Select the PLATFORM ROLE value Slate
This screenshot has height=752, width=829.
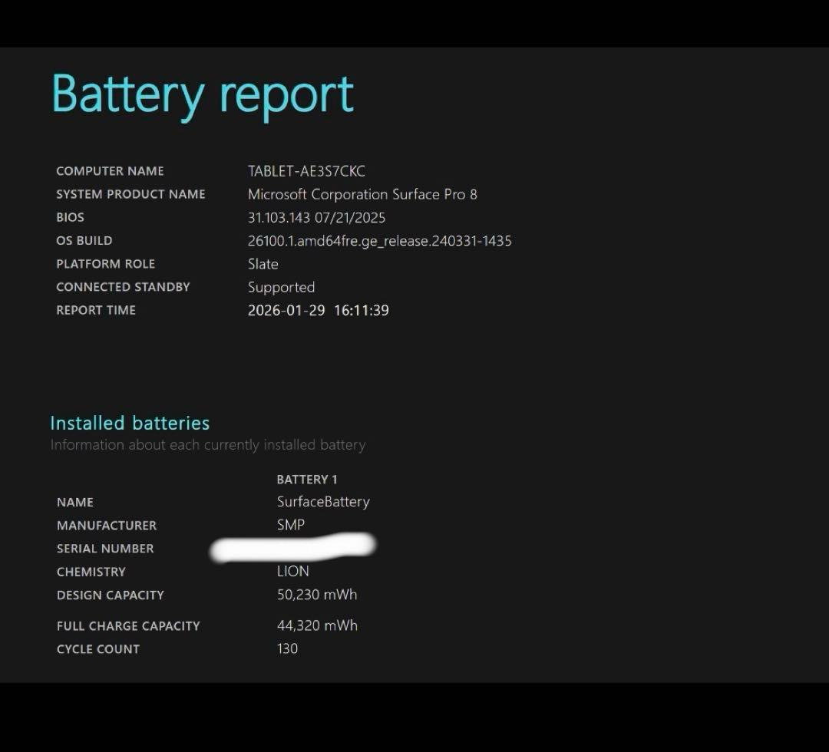tap(263, 264)
